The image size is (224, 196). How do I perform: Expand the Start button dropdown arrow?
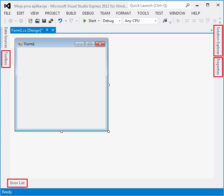pos(99,21)
